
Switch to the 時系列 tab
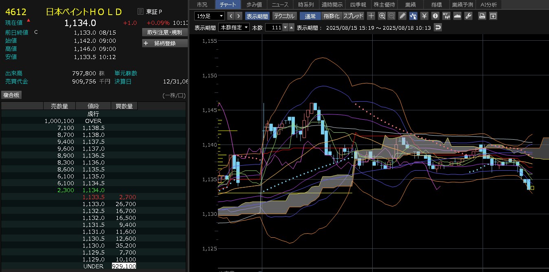coord(306,4)
